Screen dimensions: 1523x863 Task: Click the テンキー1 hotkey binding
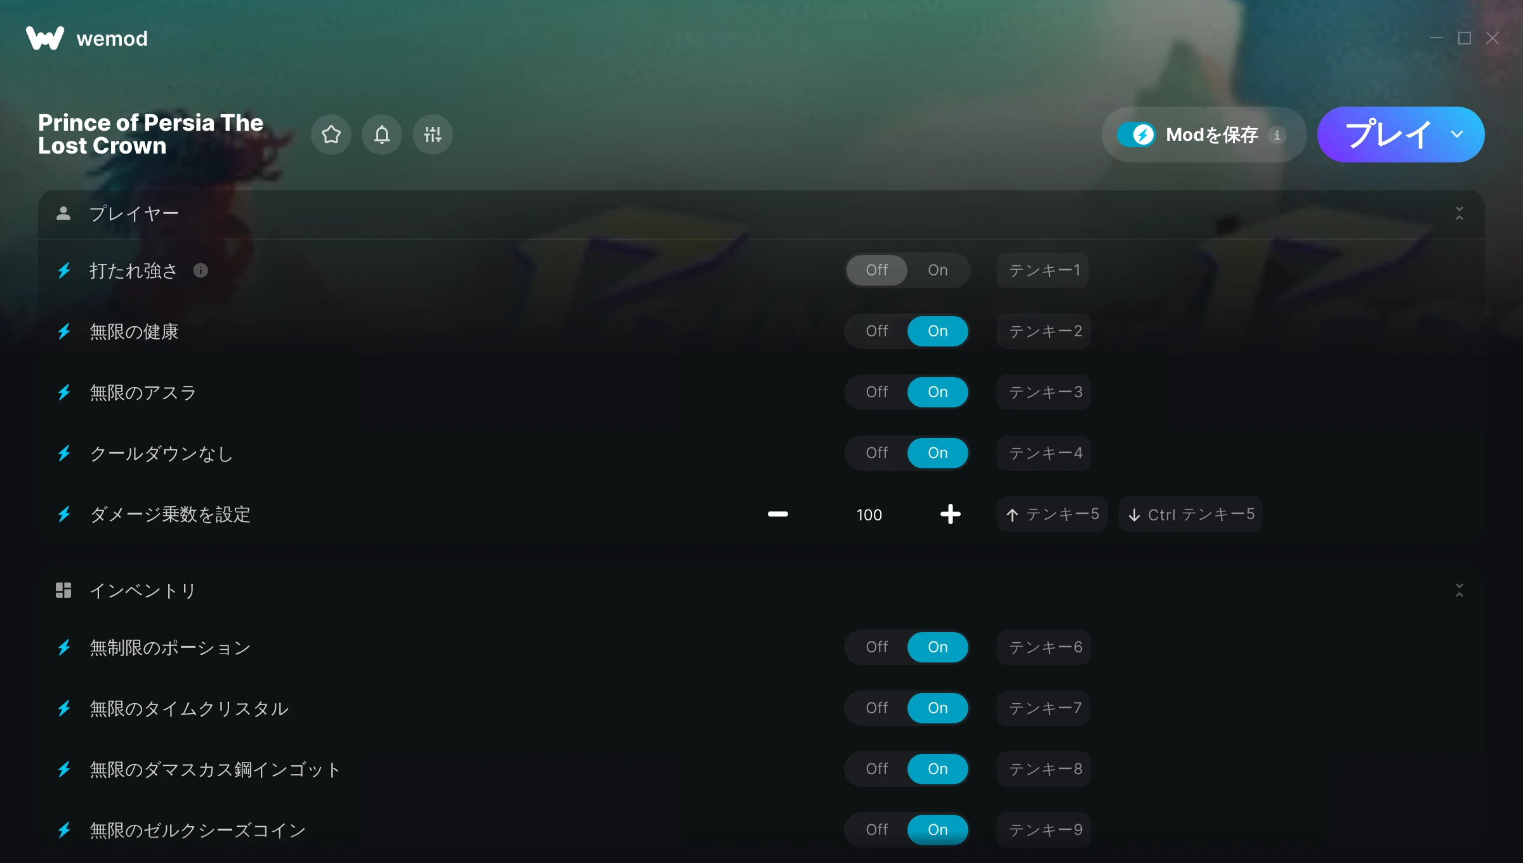(1043, 270)
